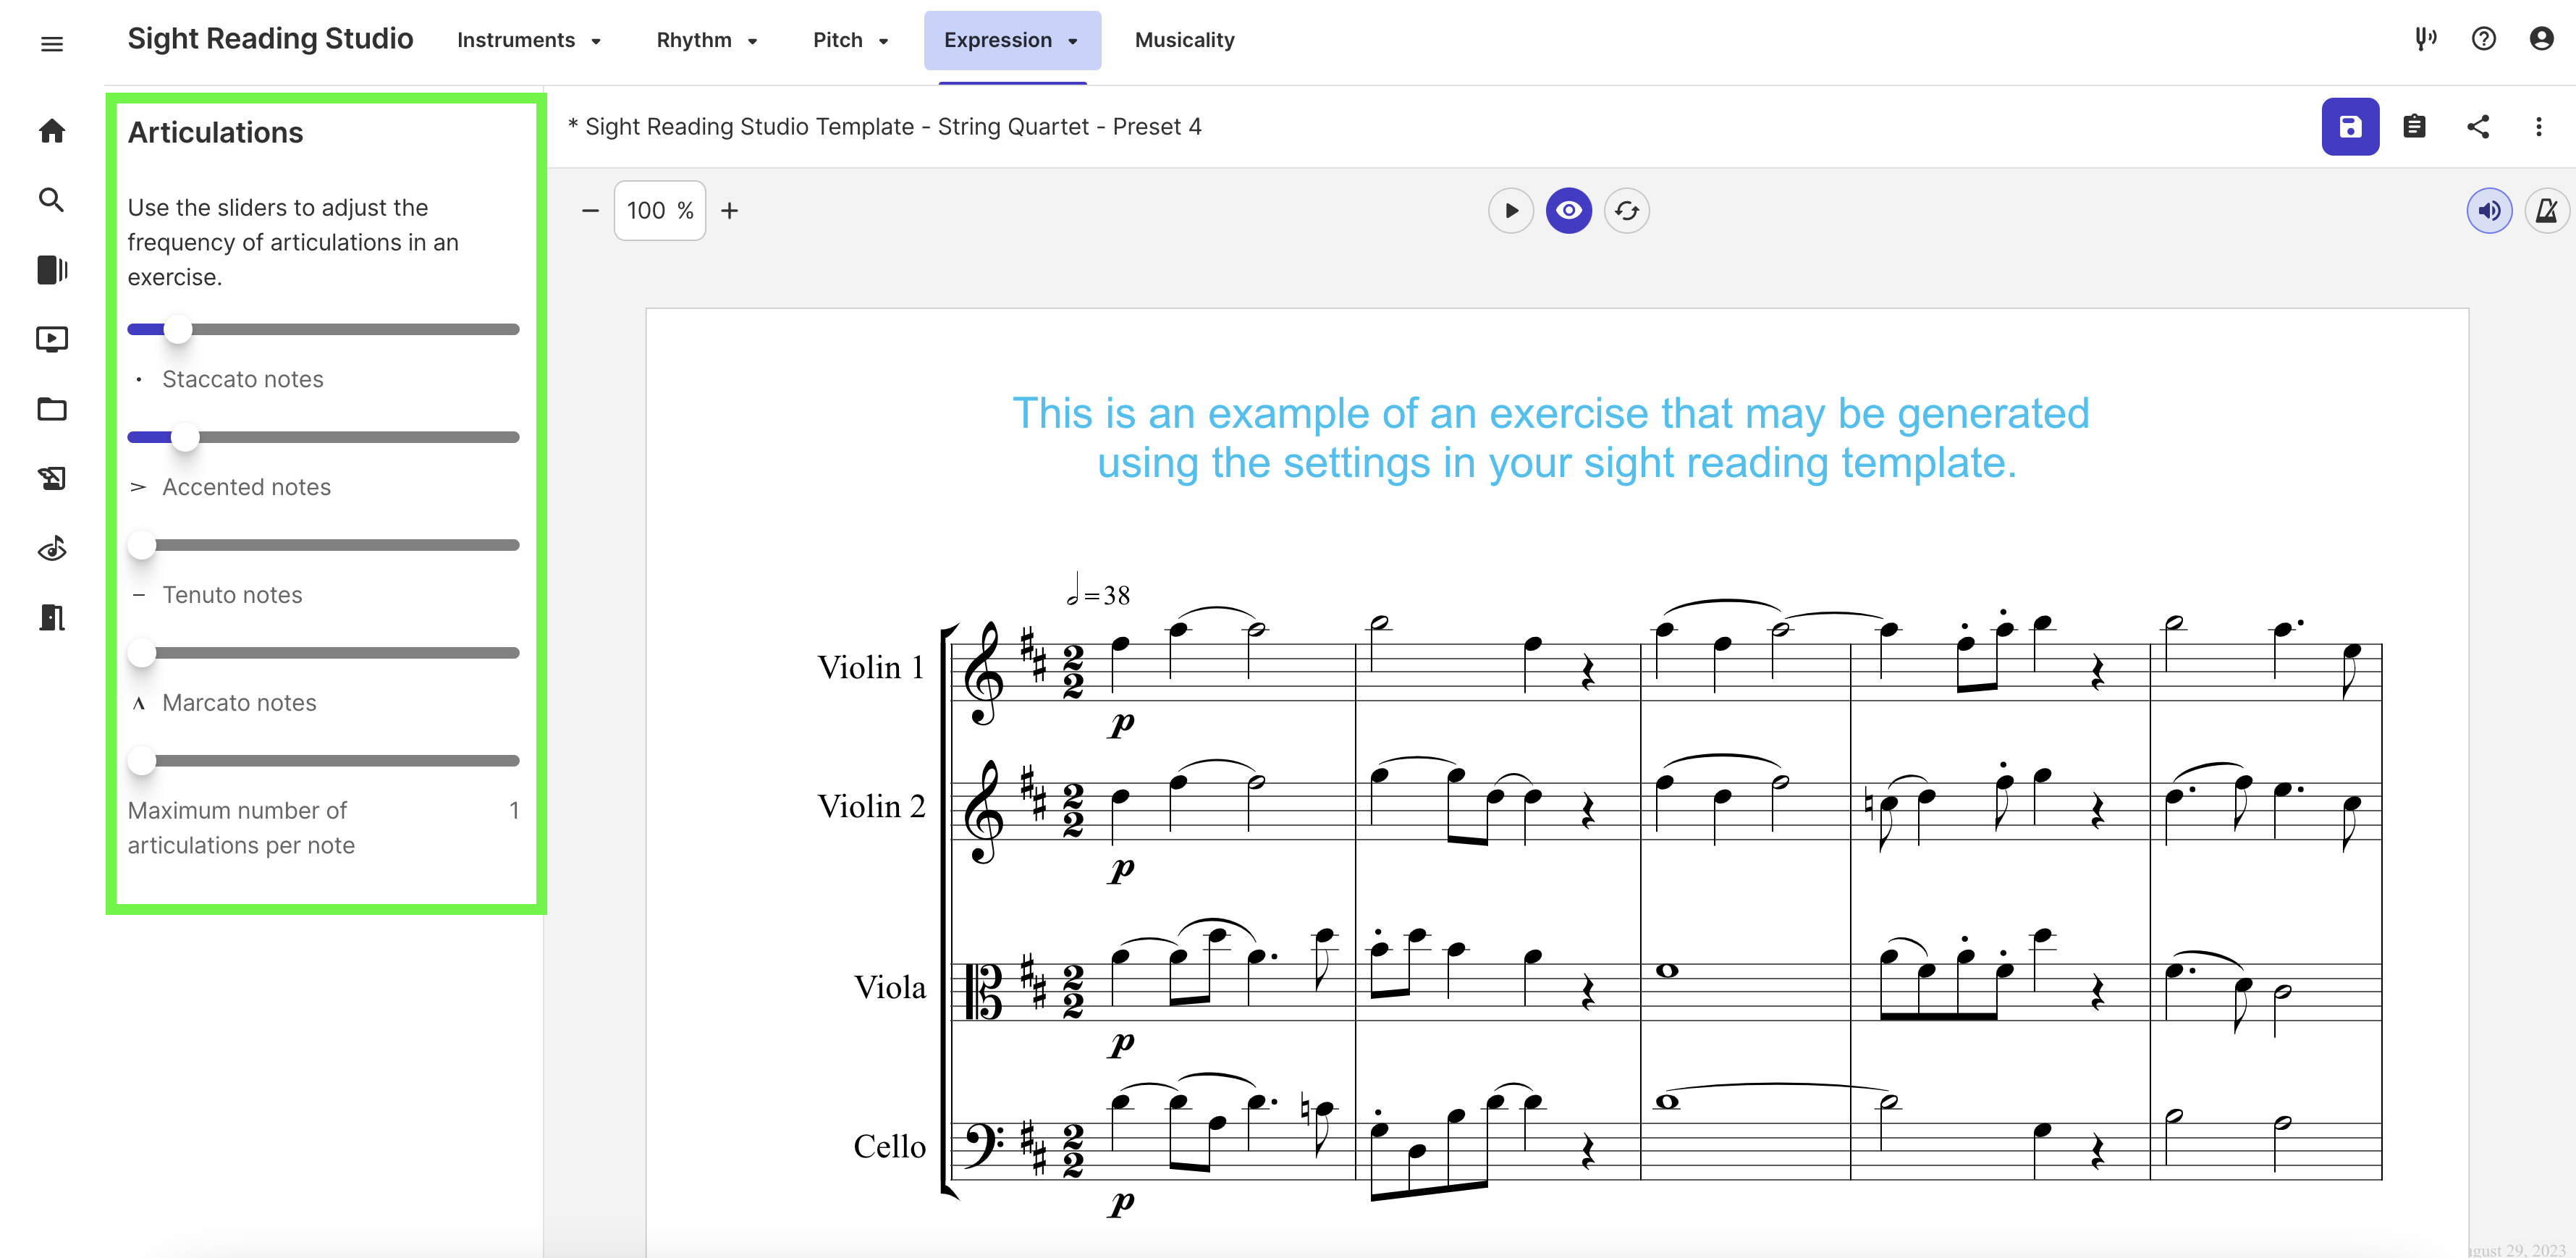Click the Violin 2 staff label
The image size is (2576, 1258).
coord(871,806)
